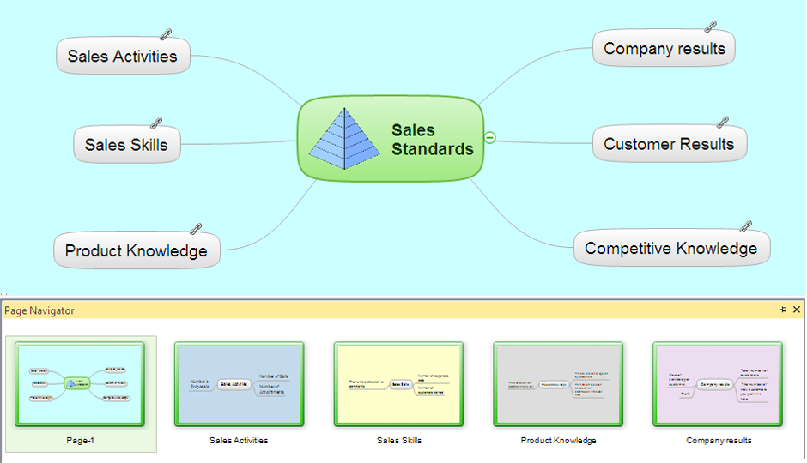The width and height of the screenshot is (807, 463).
Task: Pin the Page Navigator panel
Action: (783, 310)
